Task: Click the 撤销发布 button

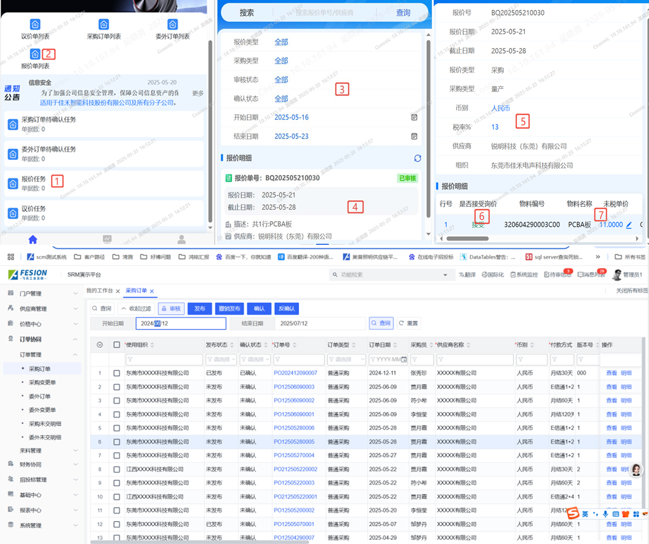Action: [x=229, y=309]
